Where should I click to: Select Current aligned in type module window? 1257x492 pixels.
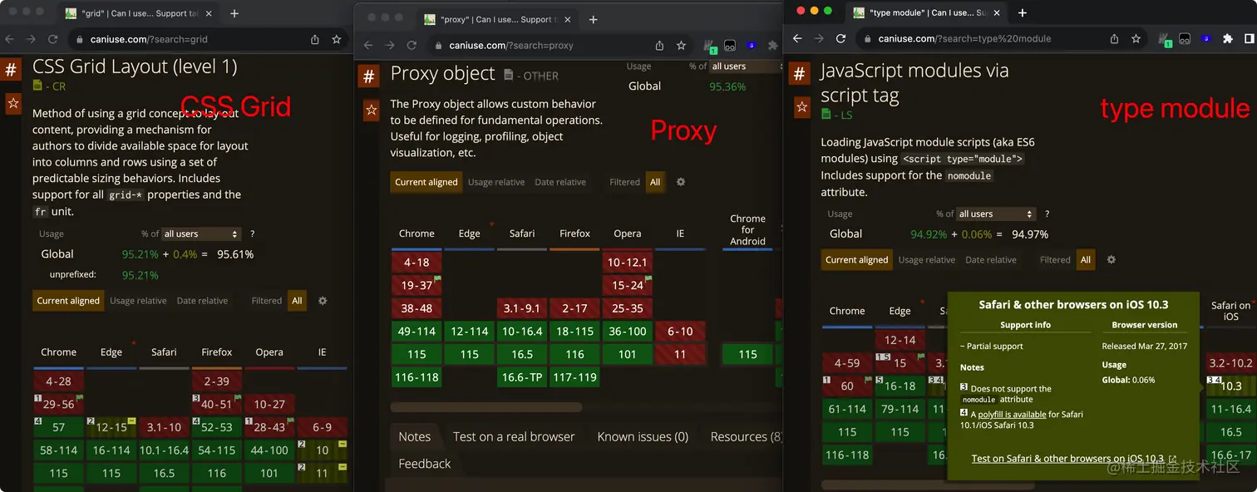(x=856, y=260)
